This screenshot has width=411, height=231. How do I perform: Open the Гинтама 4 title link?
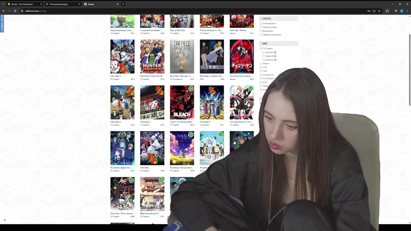[x=116, y=76]
